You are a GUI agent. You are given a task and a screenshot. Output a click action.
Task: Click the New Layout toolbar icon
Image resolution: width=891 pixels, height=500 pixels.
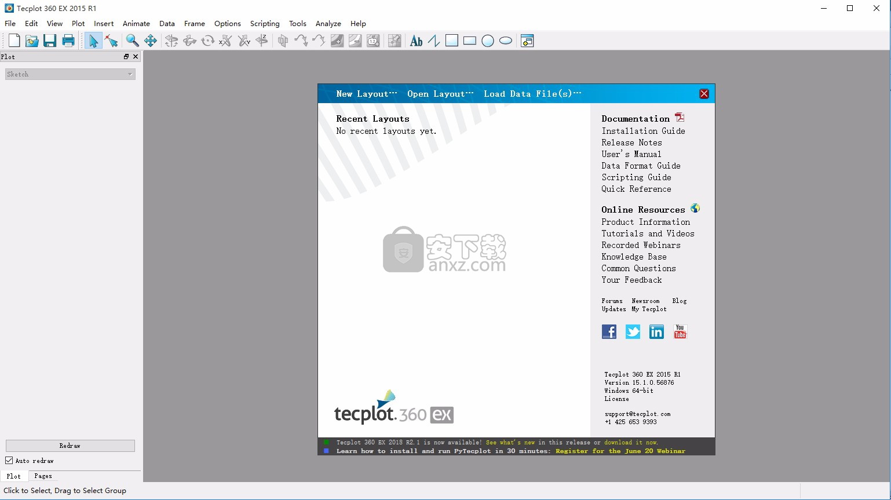14,41
